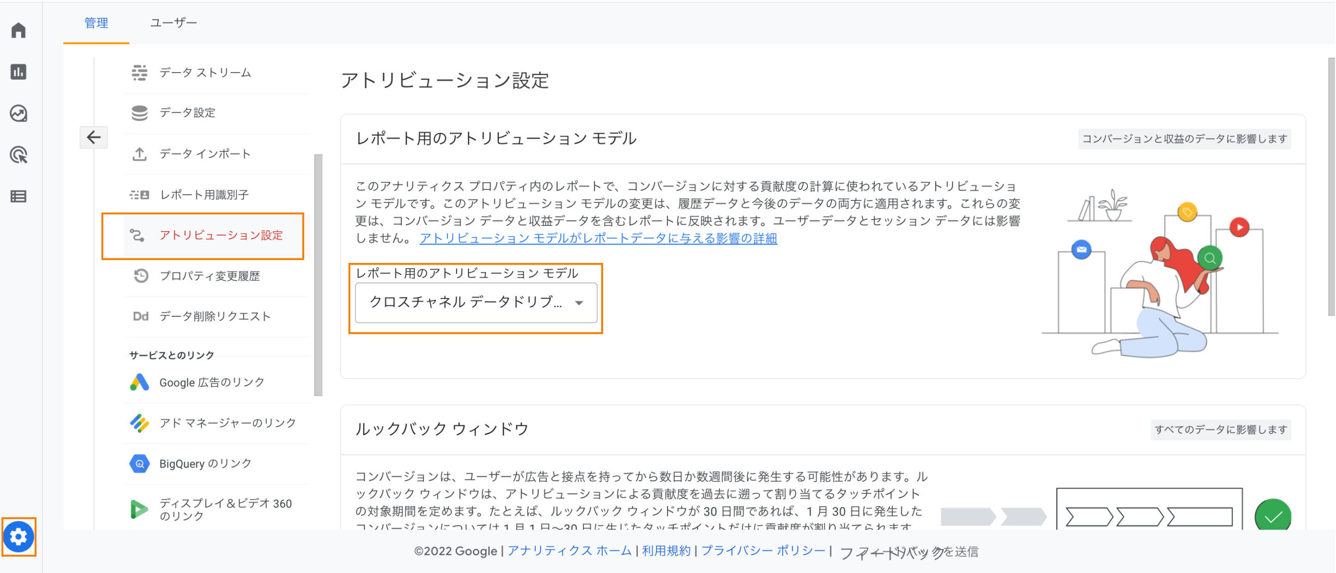Click the Google 広告 logo icon
The width and height of the screenshot is (1336, 573).
coord(139,382)
